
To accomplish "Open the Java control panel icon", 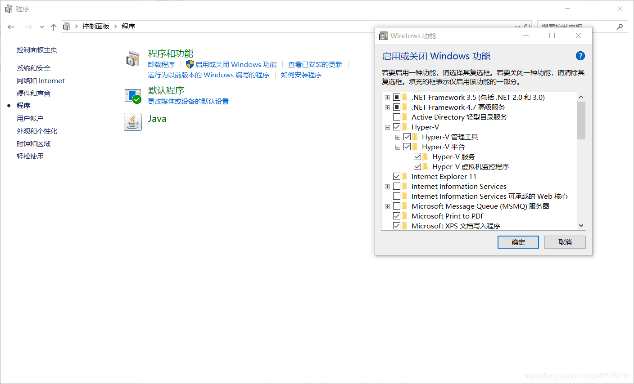I will point(133,121).
